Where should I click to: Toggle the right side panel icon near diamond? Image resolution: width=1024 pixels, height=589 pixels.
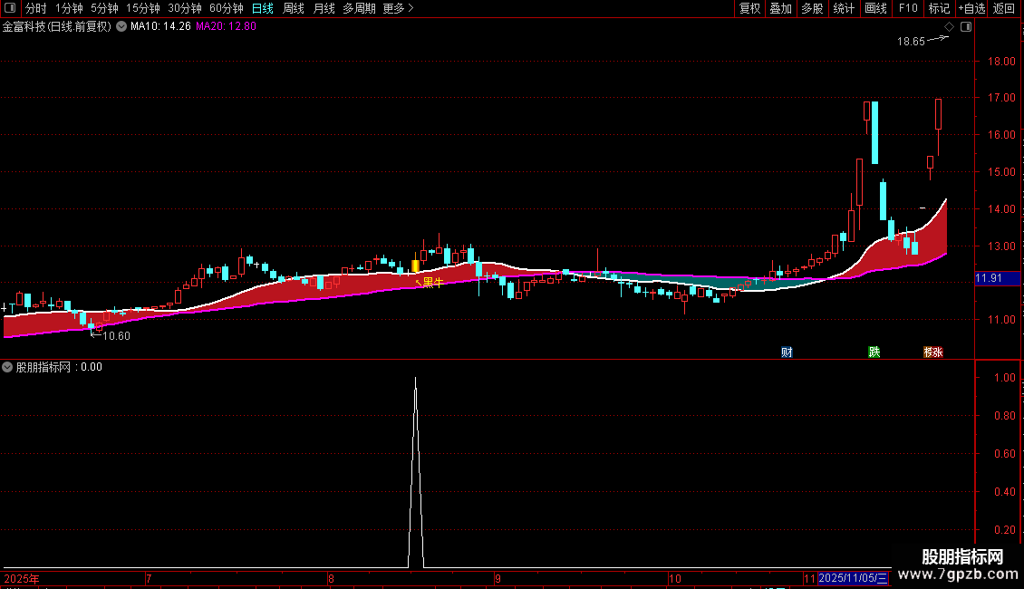click(x=966, y=27)
